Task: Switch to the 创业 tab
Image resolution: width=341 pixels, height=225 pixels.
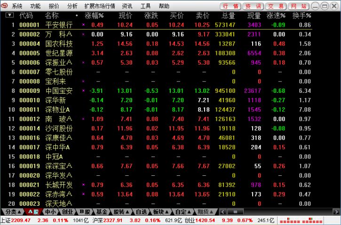Action: (x=67, y=211)
